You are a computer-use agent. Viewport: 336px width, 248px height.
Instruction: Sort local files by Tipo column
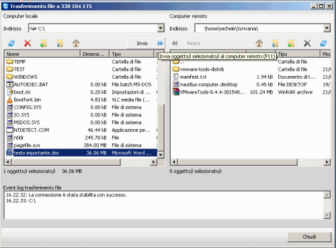[x=132, y=54]
